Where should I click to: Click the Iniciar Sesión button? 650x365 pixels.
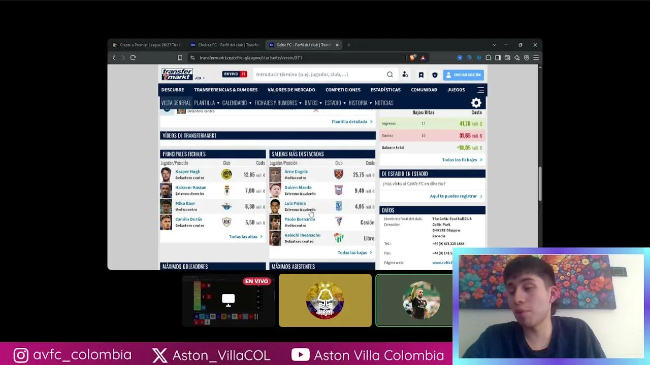click(463, 75)
